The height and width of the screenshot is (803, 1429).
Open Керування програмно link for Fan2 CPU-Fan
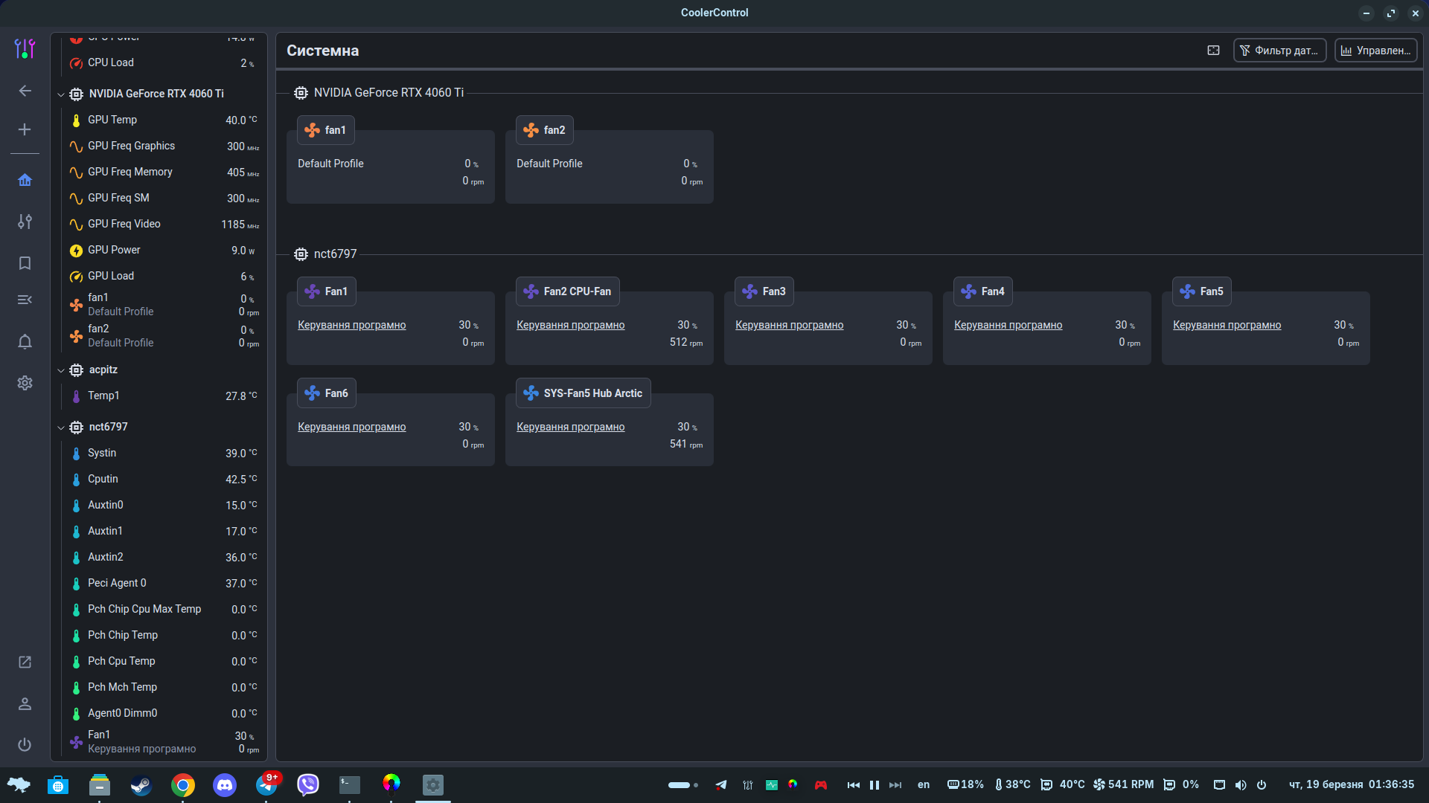pos(570,325)
